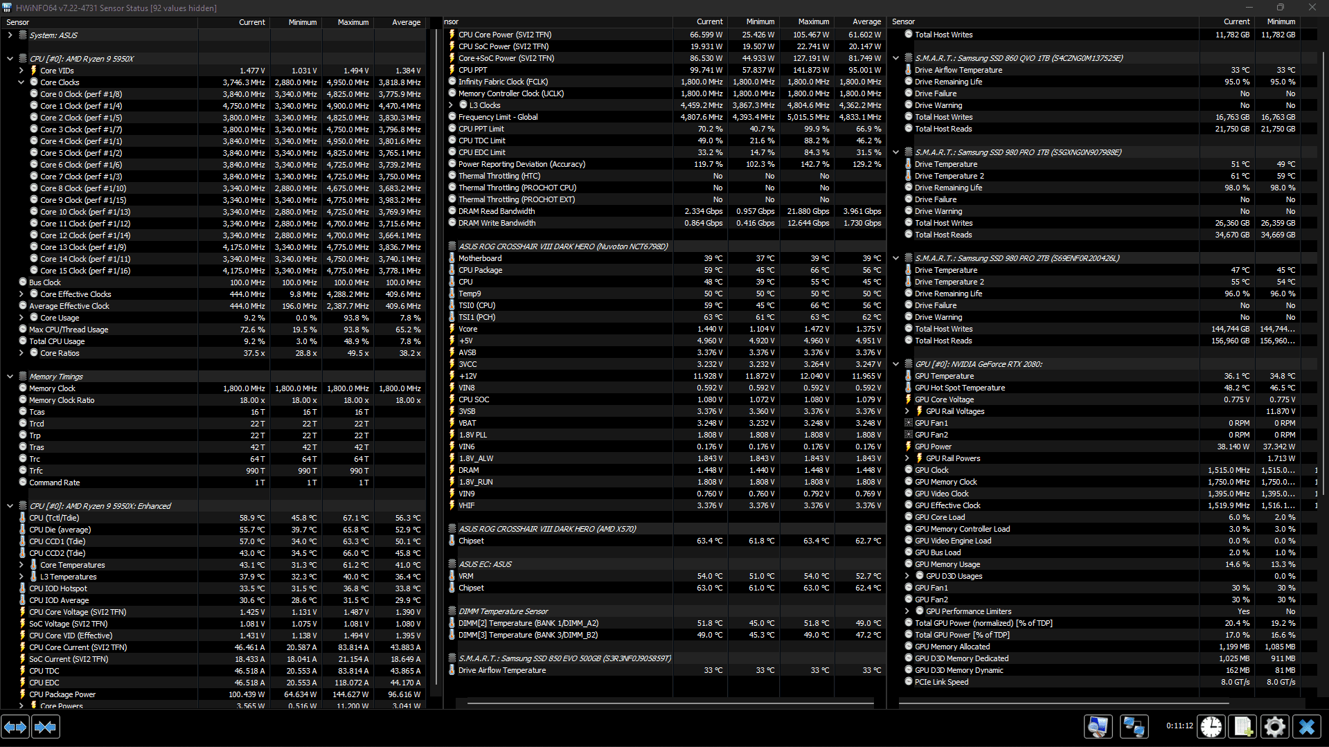Click the lightning icon next to CPU Package Power

click(x=23, y=694)
